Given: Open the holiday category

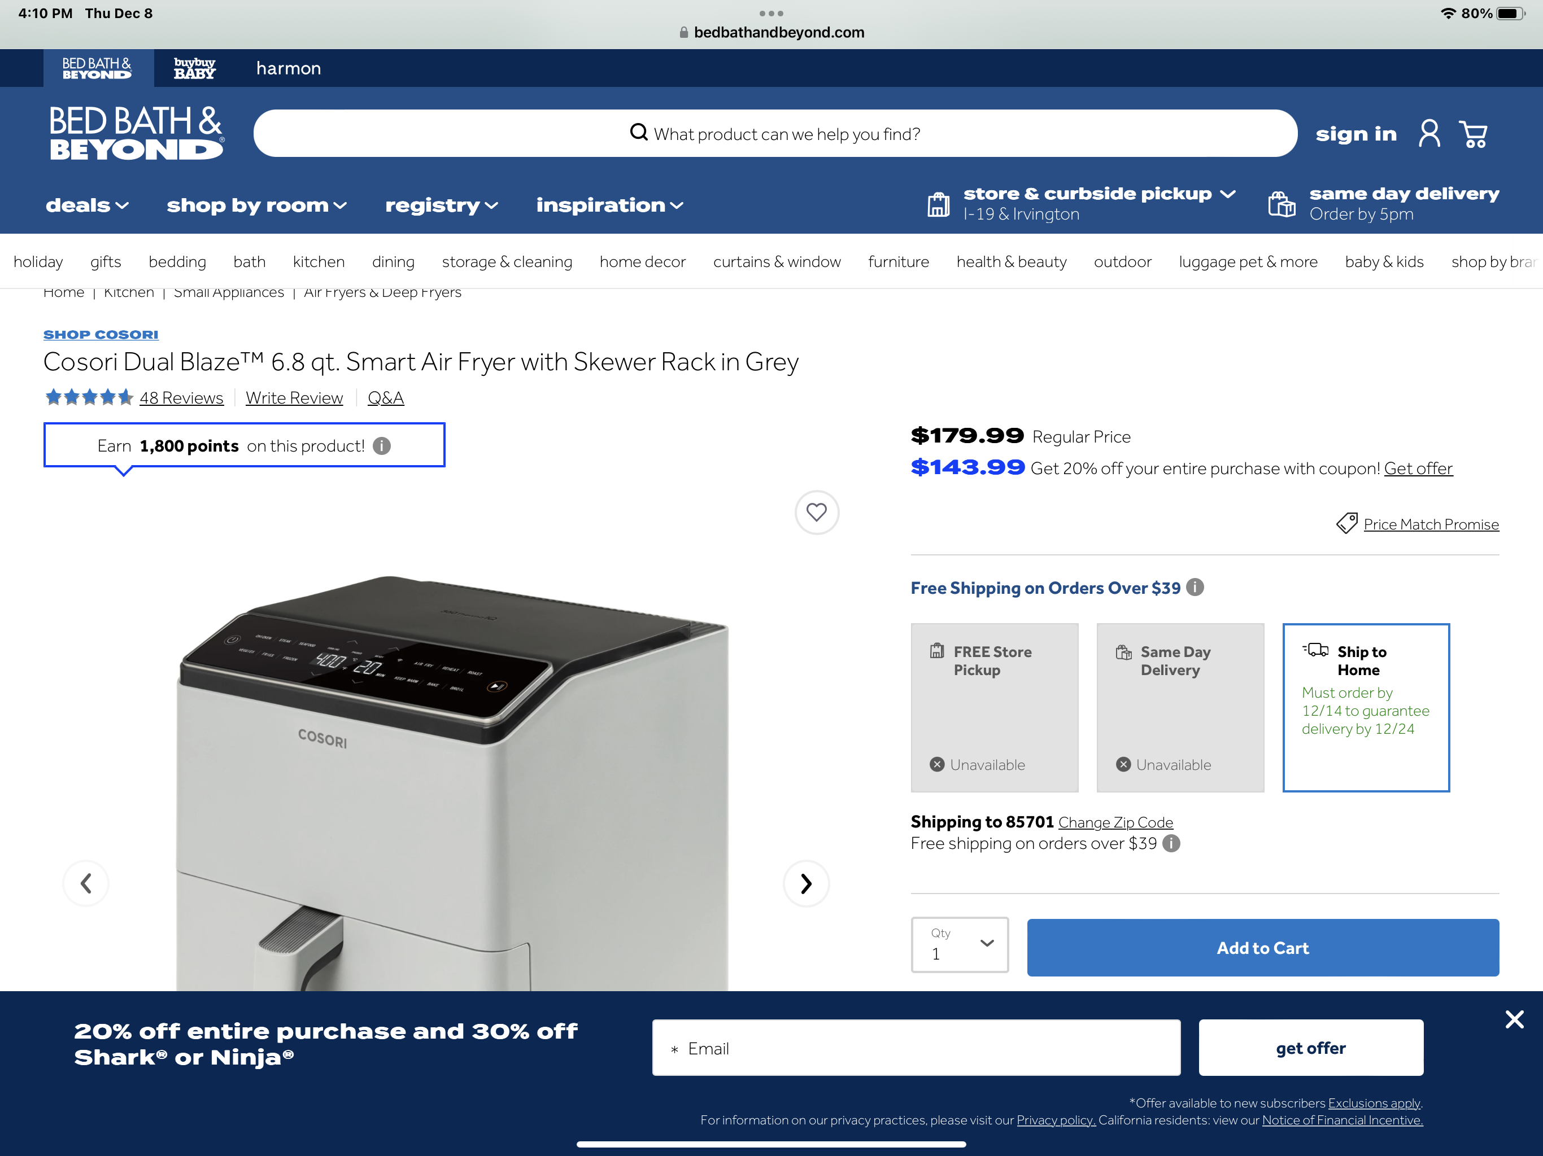Looking at the screenshot, I should 38,261.
